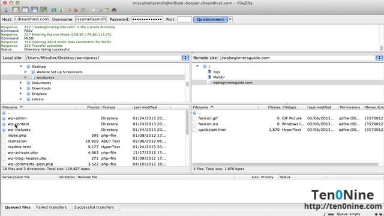Reconnect to the last server icon
This screenshot has width=384, height=216.
click(x=83, y=10)
